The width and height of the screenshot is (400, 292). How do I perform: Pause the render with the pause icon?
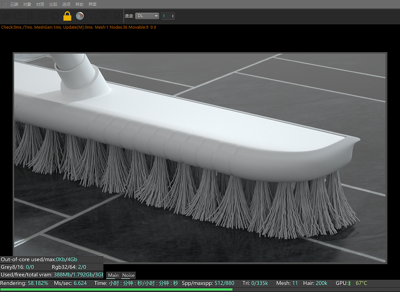[x=30, y=16]
